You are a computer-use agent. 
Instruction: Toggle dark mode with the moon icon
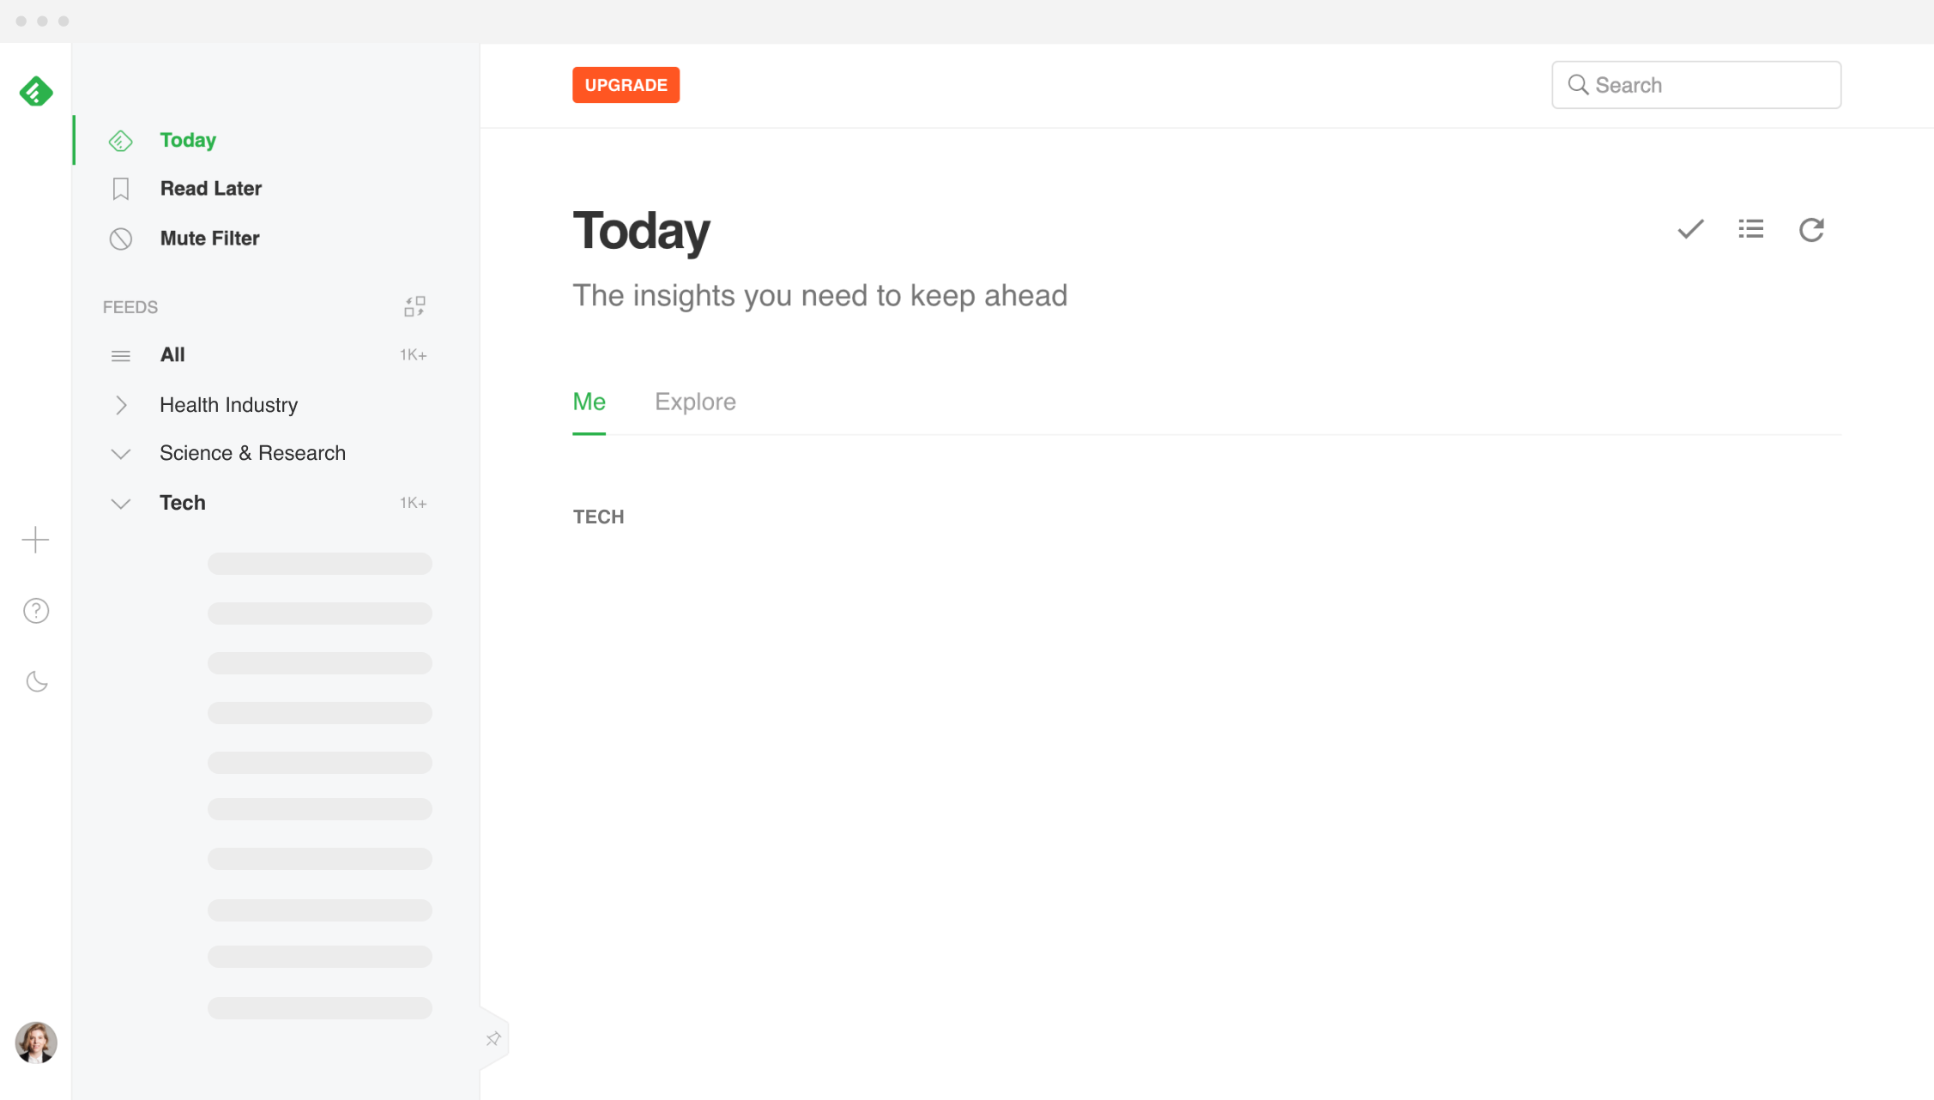pyautogui.click(x=35, y=680)
